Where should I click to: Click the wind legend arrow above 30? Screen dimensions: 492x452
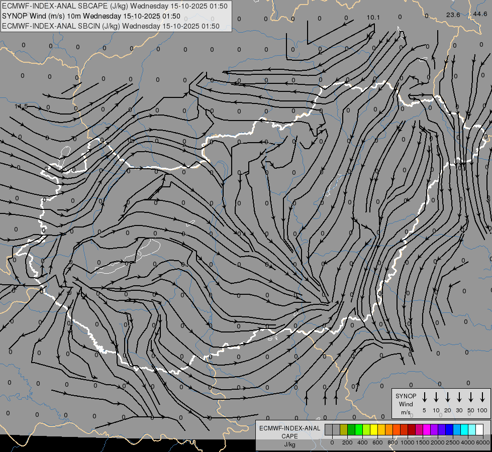459,397
